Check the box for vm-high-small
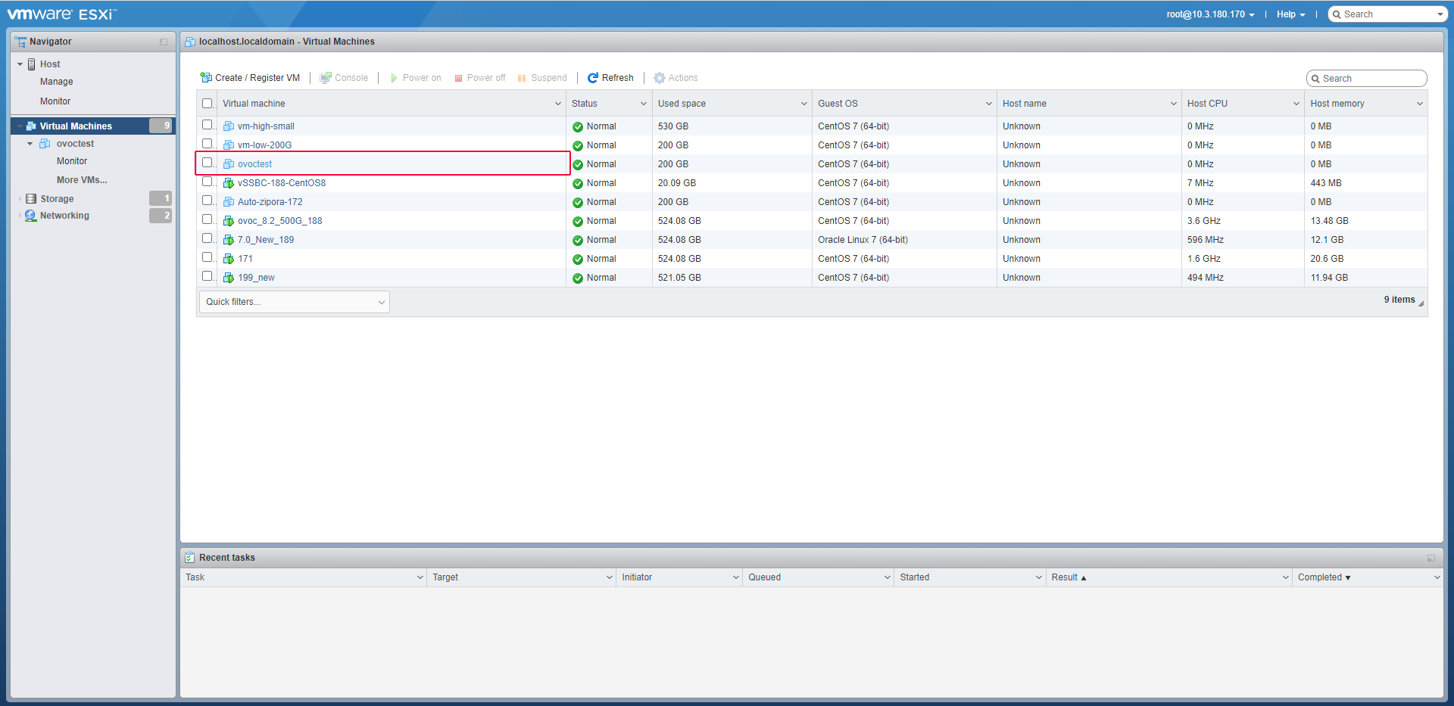This screenshot has width=1454, height=706. coord(207,125)
